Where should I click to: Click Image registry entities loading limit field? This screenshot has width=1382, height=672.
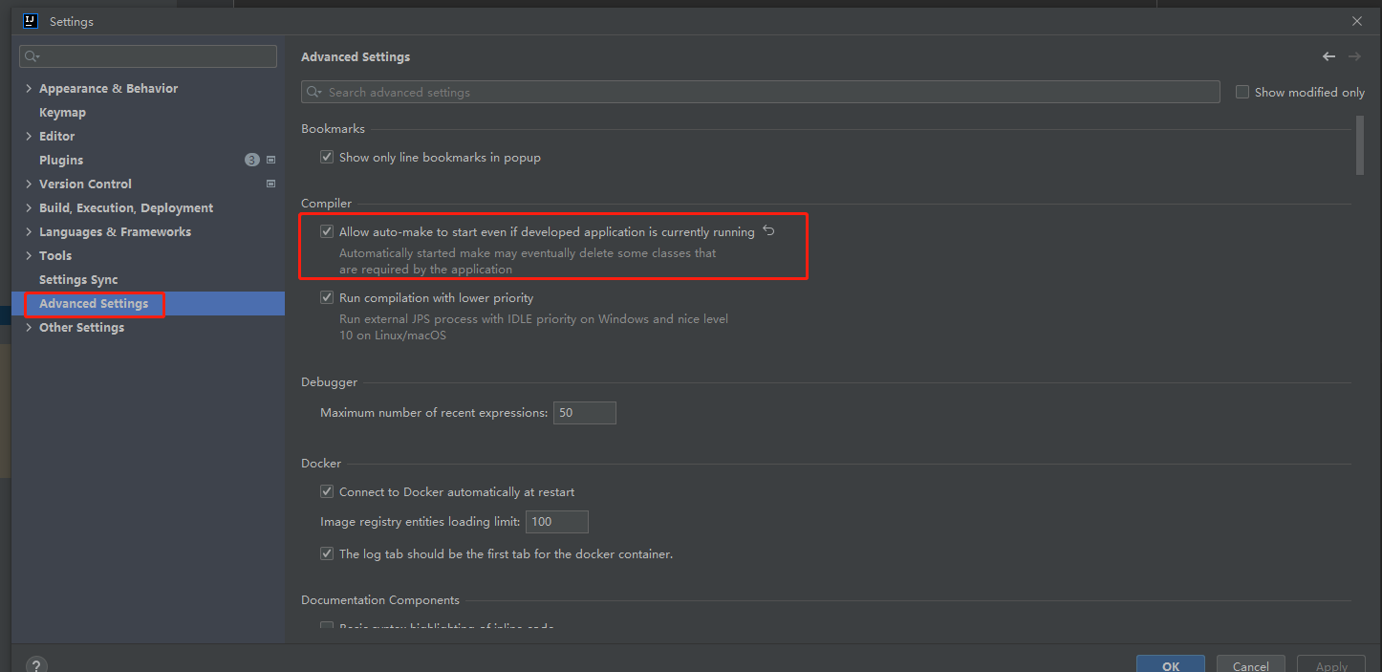click(x=557, y=522)
